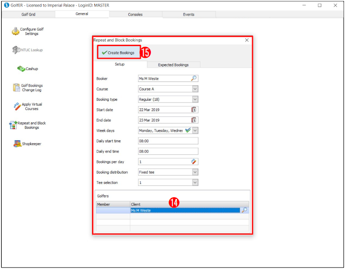Open Start date calendar picker

coord(194,109)
